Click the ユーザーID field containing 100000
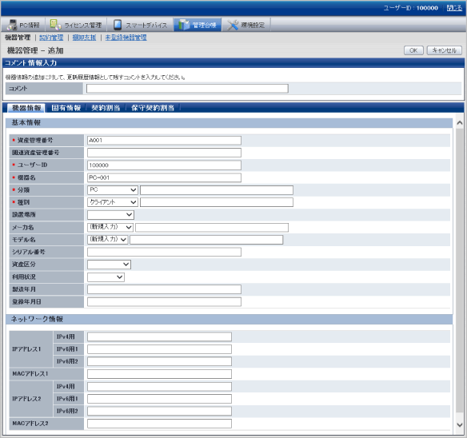 pos(164,165)
